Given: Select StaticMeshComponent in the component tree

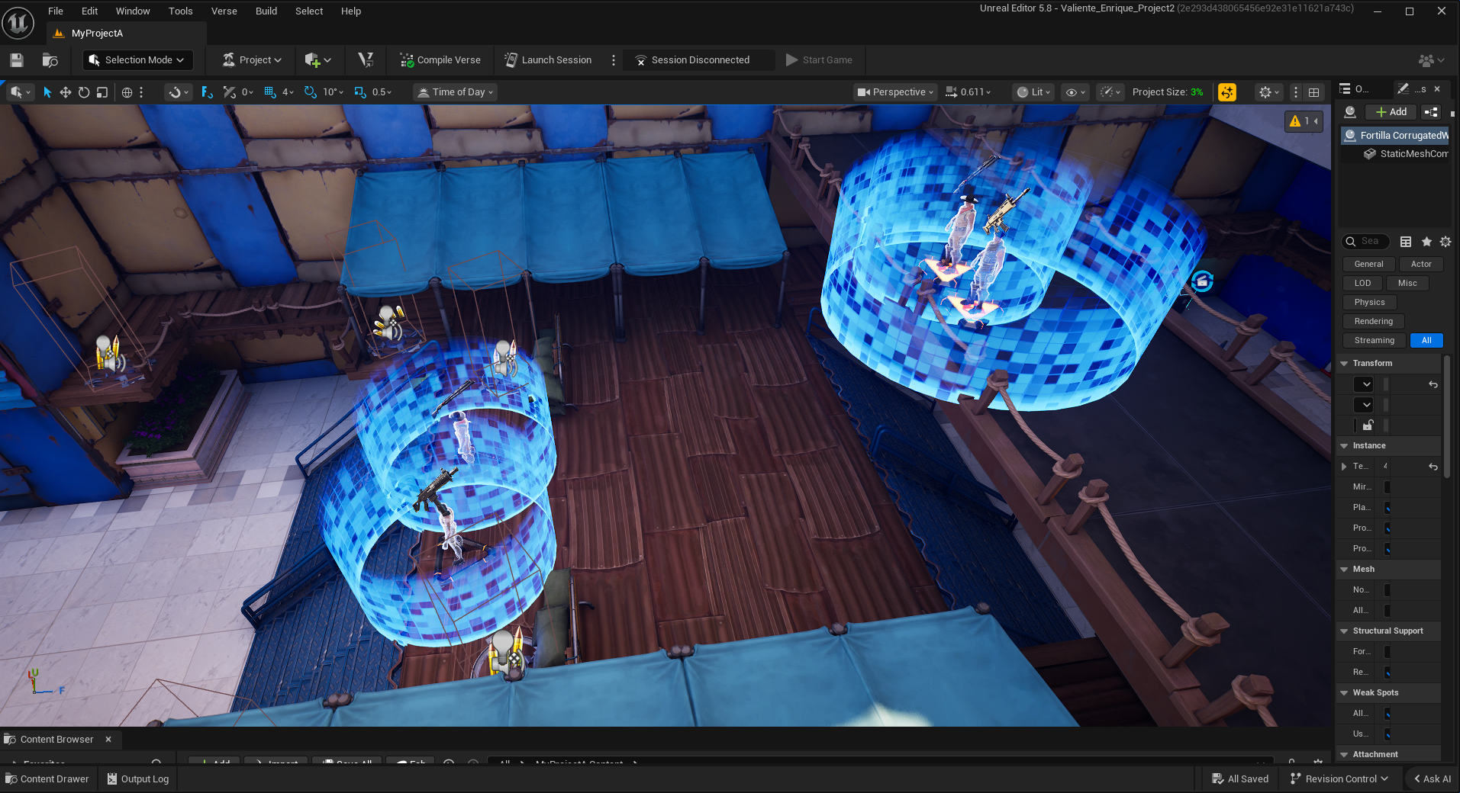Looking at the screenshot, I should point(1407,154).
